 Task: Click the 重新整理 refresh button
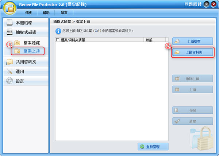(x=153, y=147)
